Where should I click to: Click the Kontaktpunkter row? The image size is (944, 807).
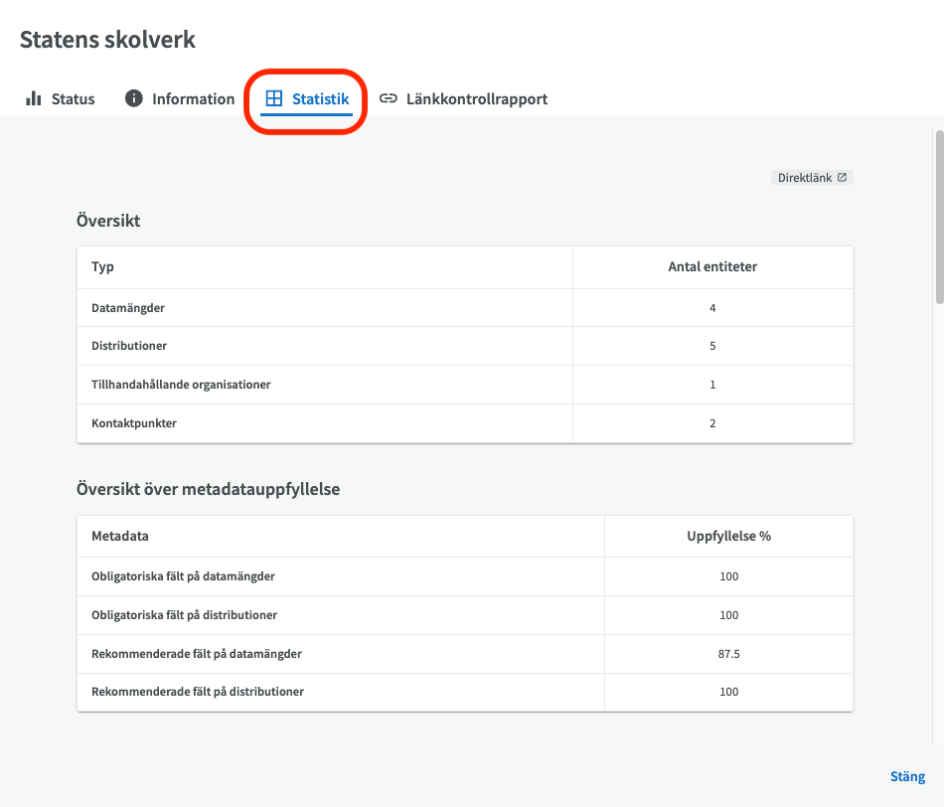click(465, 422)
